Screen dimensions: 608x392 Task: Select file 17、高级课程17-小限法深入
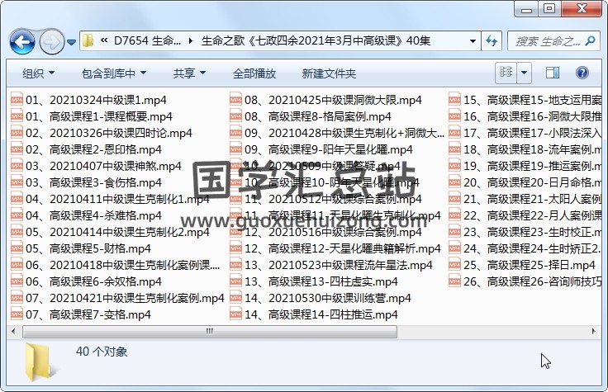(525, 133)
